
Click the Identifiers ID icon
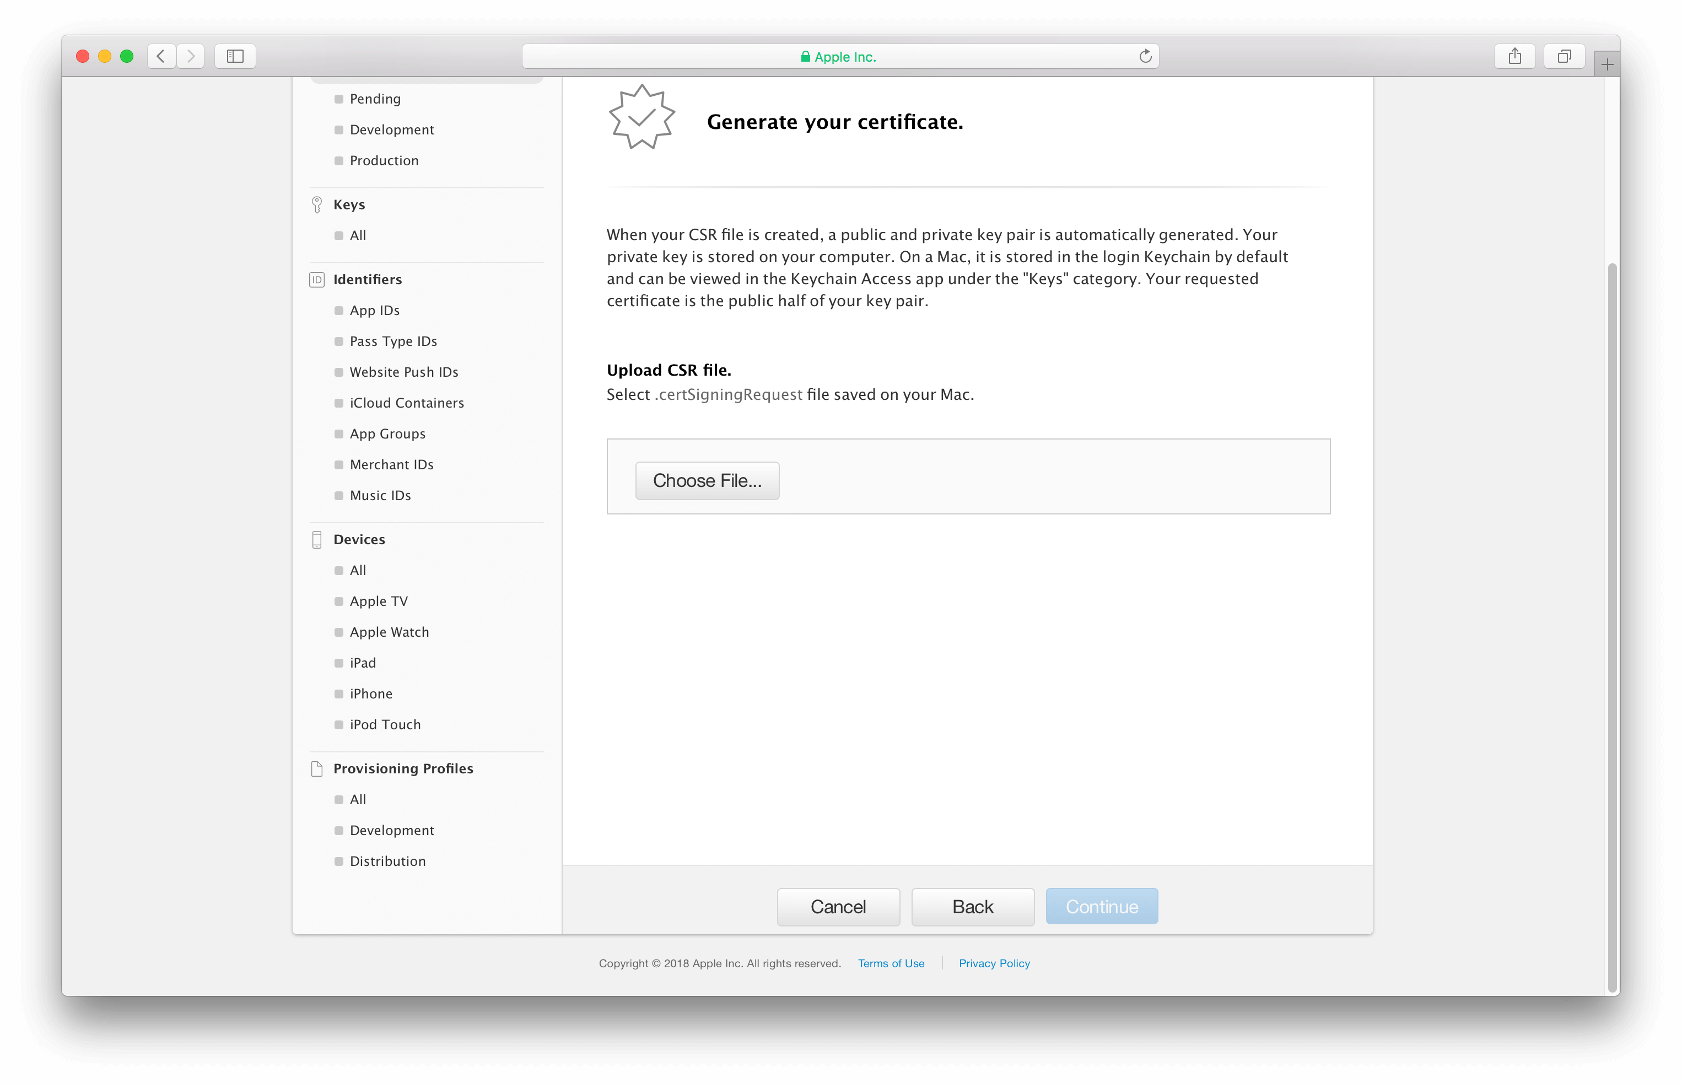317,279
